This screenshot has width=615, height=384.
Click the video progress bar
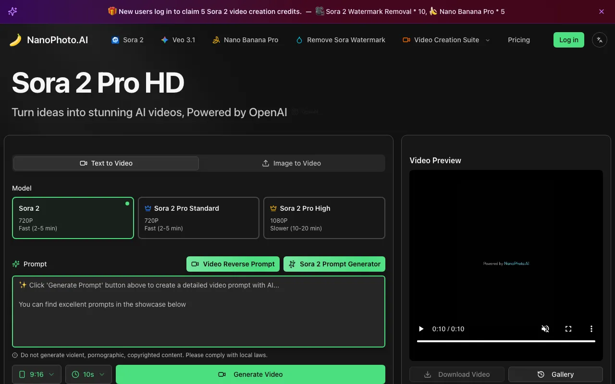coord(506,341)
